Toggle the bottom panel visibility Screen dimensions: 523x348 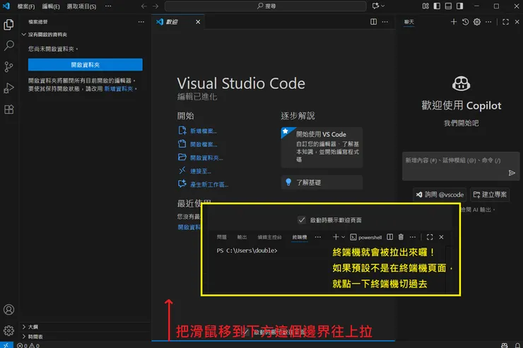click(x=448, y=6)
